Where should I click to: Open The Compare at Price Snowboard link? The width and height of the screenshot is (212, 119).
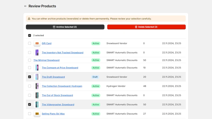[60, 68]
